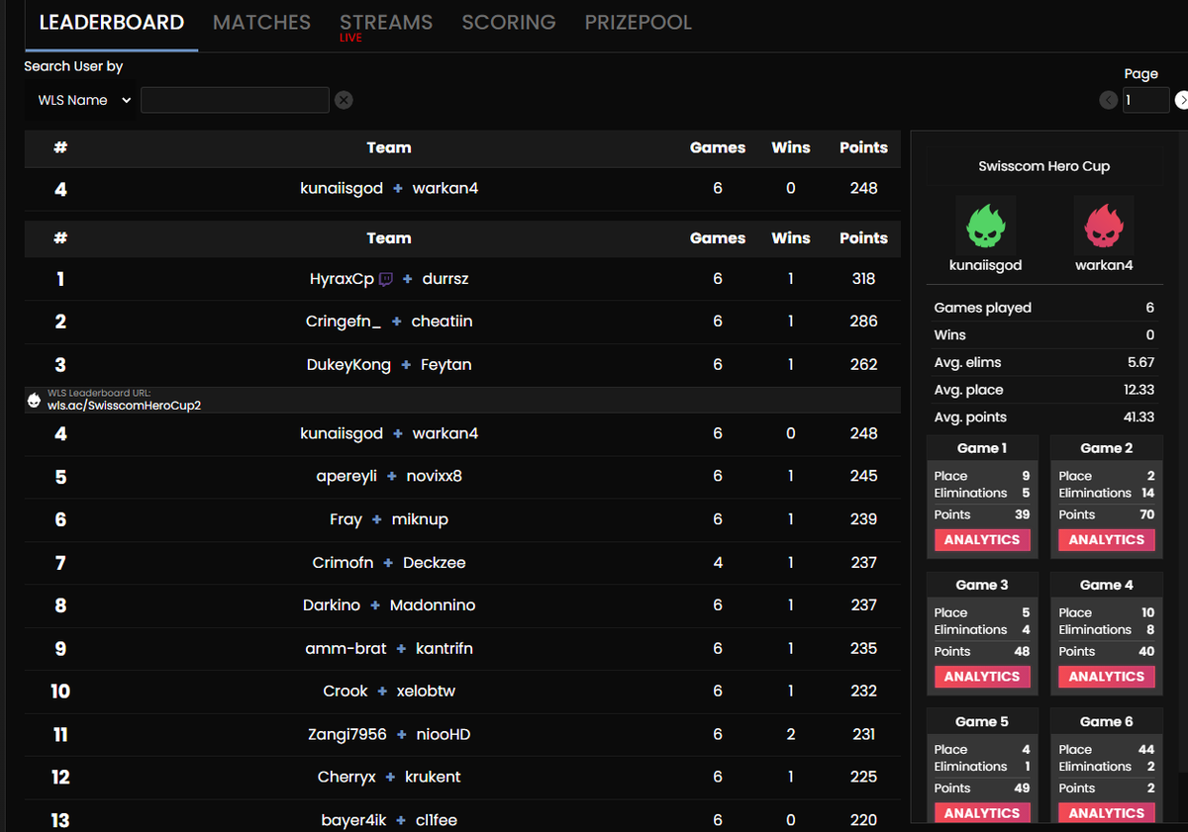Click kunaiisgod's green skull avatar
This screenshot has width=1188, height=832.
click(985, 226)
